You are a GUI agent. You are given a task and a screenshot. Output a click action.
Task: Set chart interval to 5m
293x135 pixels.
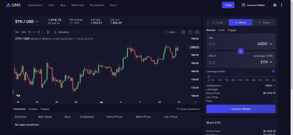pyautogui.click(x=17, y=32)
